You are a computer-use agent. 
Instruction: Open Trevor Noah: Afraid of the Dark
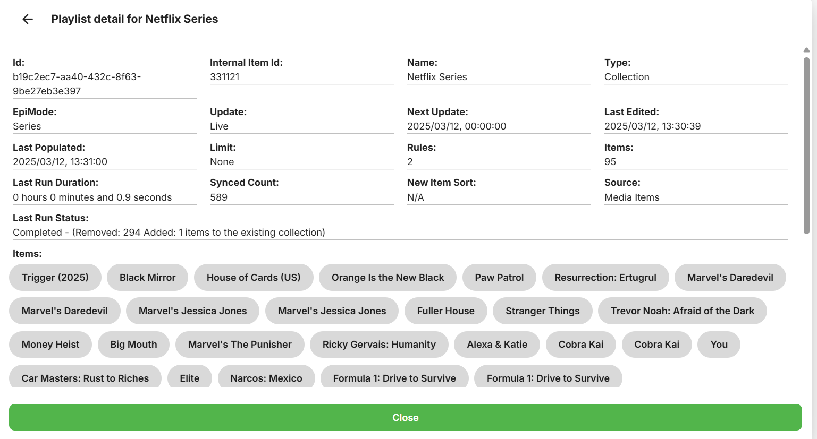coord(682,311)
